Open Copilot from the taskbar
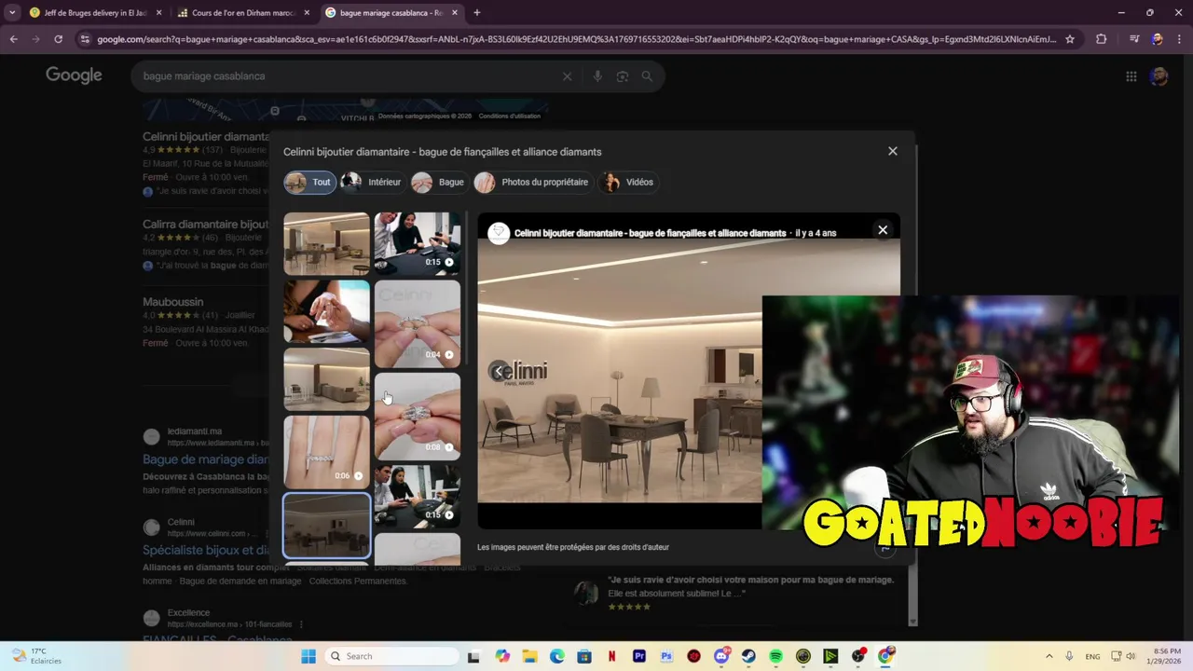The image size is (1193, 671). [502, 656]
